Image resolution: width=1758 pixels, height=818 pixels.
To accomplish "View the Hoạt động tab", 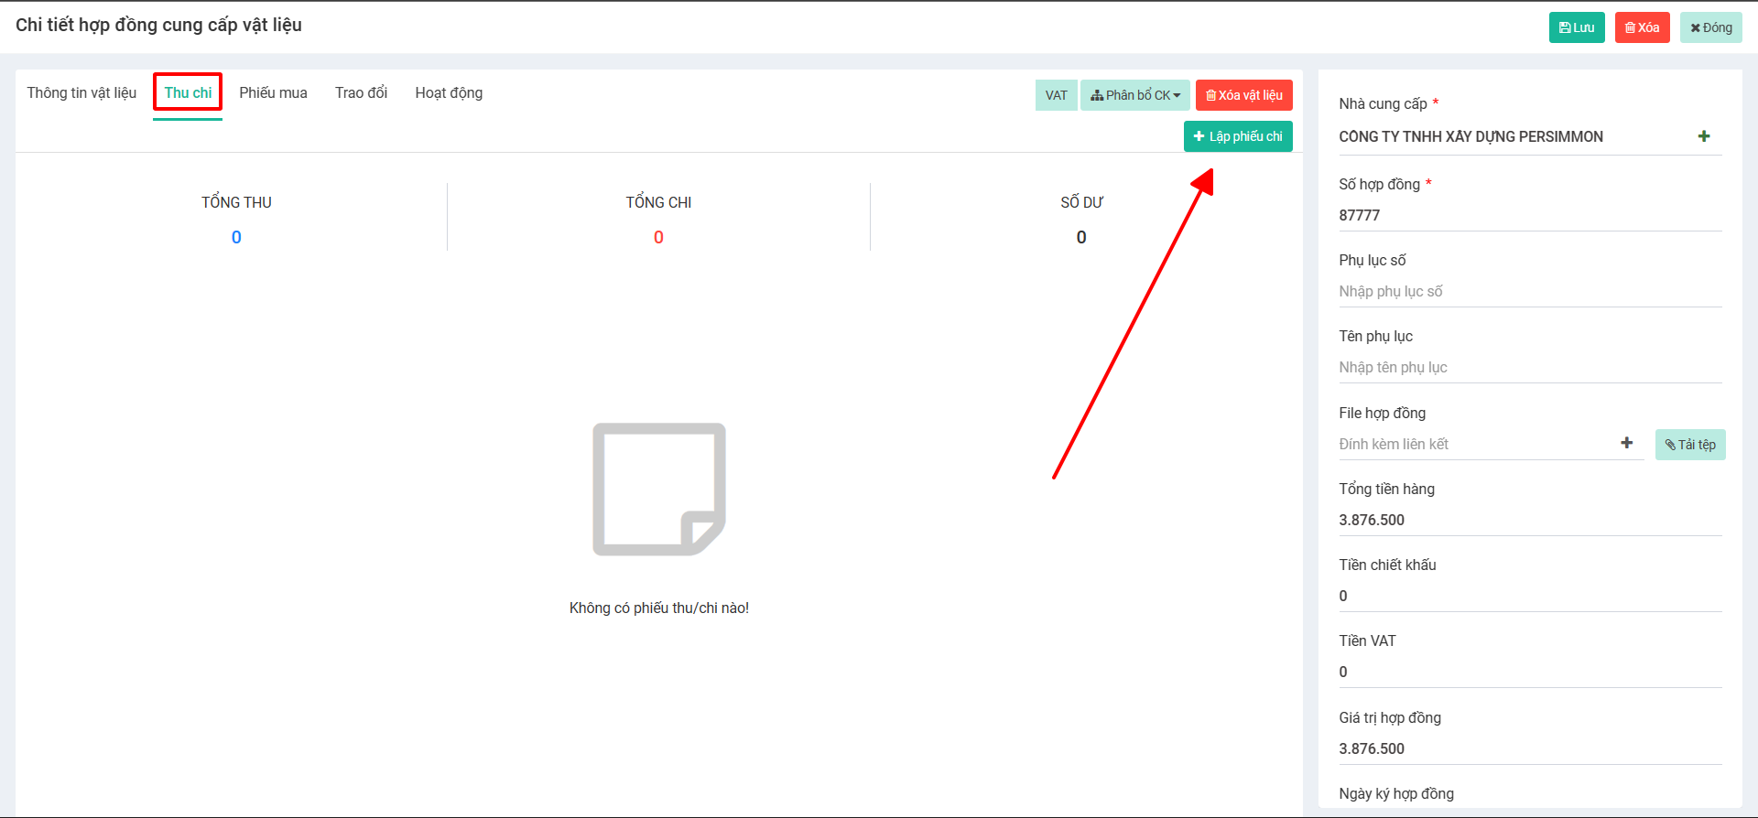I will click(x=449, y=93).
